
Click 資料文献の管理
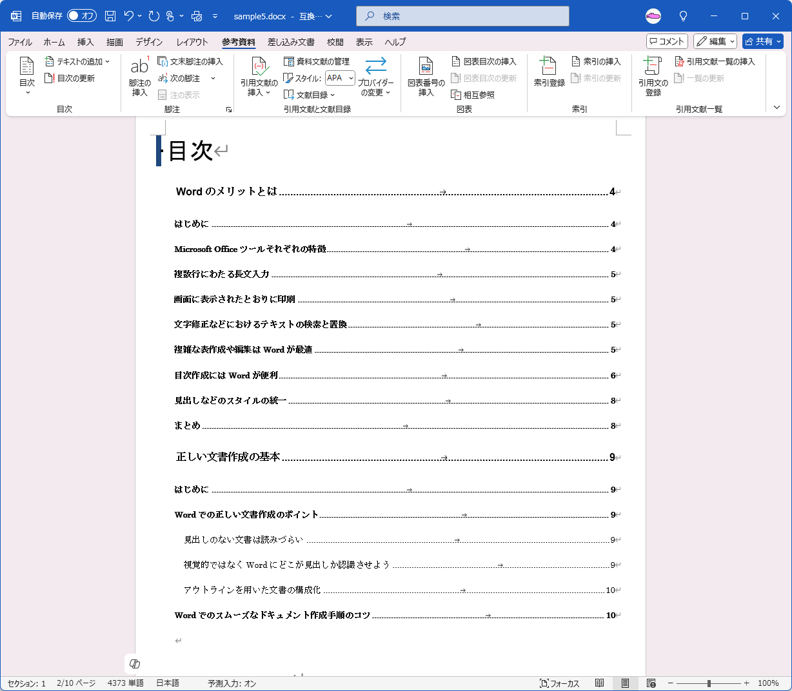point(317,61)
